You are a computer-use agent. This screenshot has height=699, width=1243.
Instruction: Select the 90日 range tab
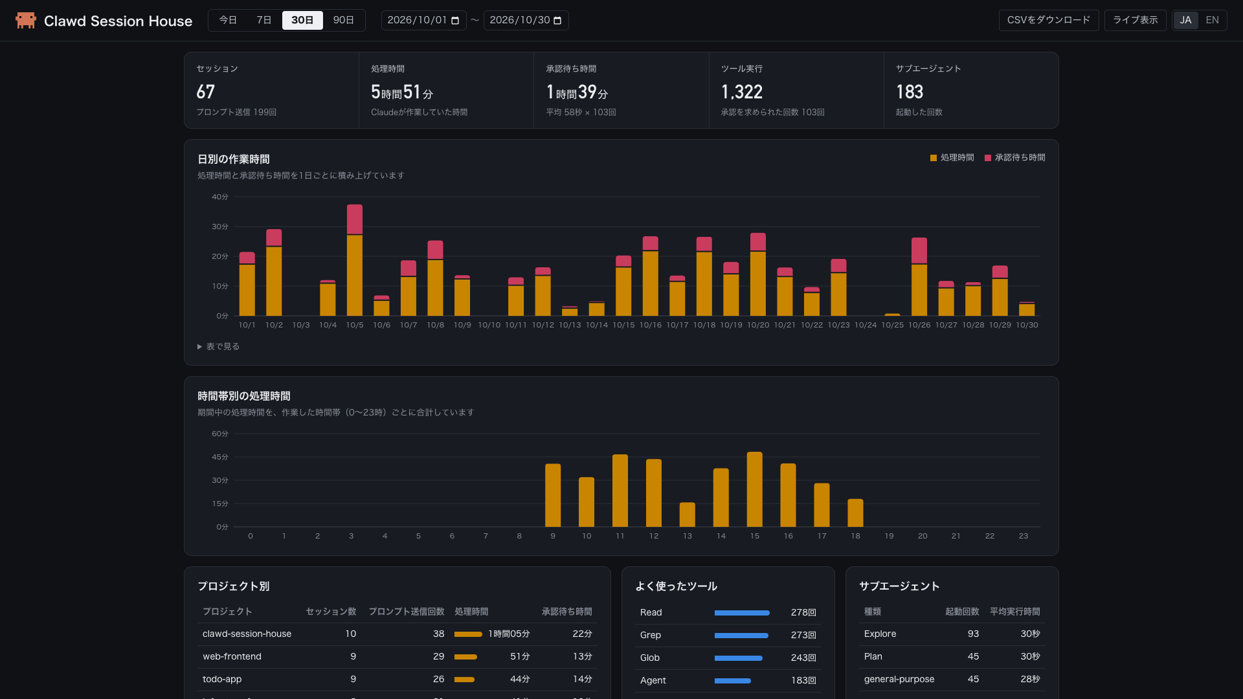343,20
